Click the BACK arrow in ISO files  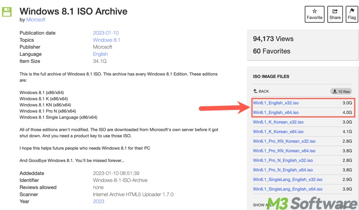[261, 91]
